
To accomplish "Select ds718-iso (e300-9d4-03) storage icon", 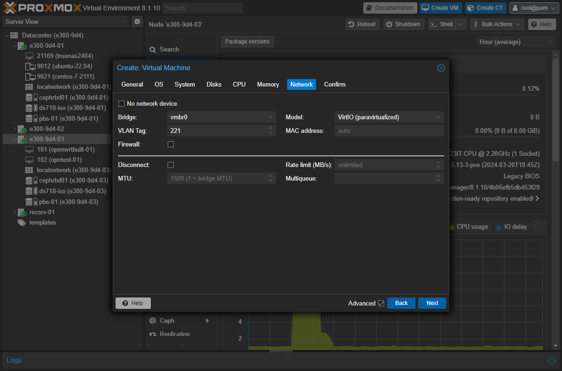I will [x=31, y=191].
